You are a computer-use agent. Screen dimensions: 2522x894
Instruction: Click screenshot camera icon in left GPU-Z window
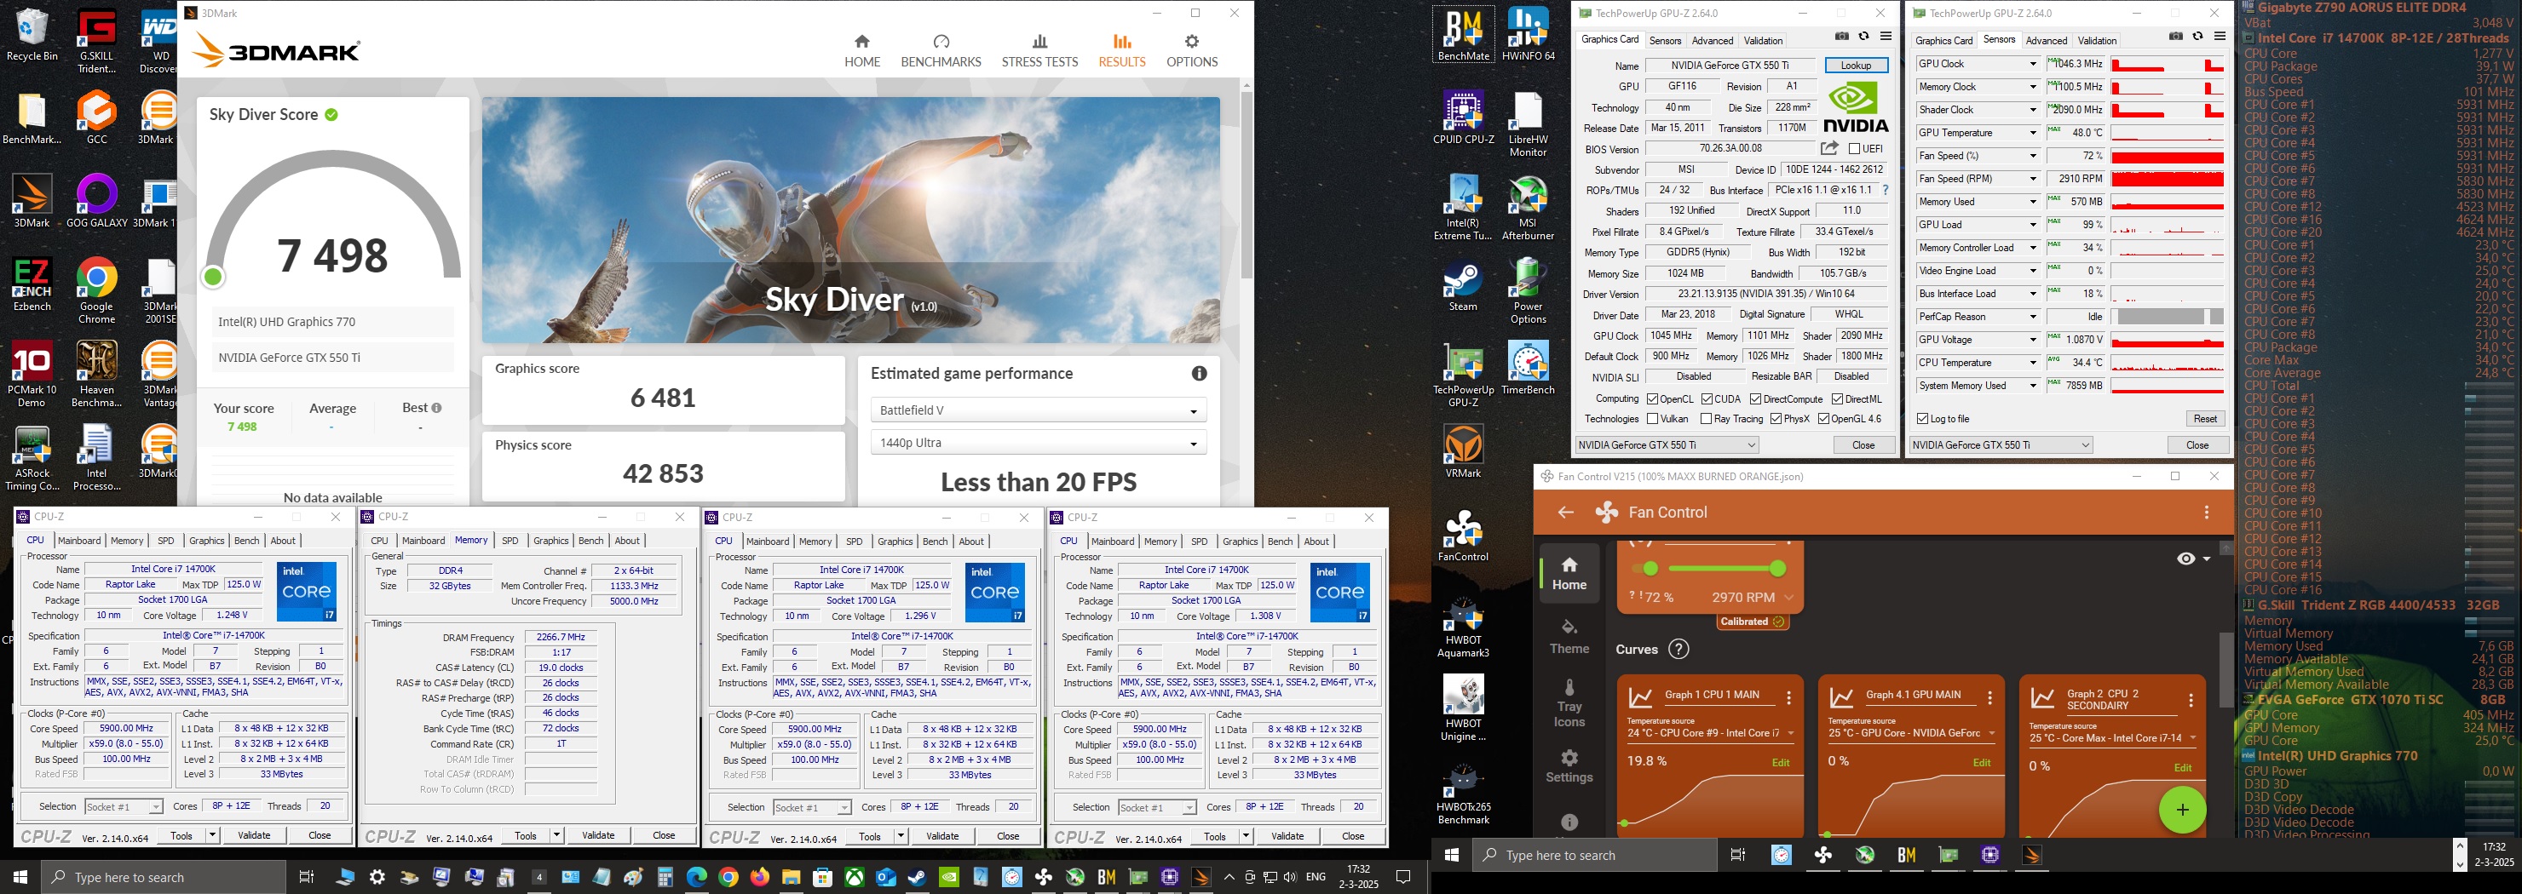1841,37
